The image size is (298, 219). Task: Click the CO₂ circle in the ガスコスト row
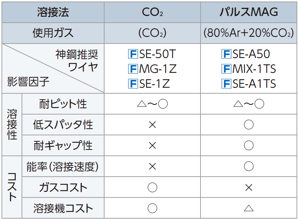[152, 187]
